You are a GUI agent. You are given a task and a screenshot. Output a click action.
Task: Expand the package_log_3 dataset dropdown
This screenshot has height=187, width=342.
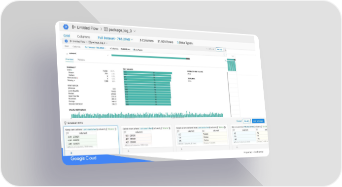[135, 31]
